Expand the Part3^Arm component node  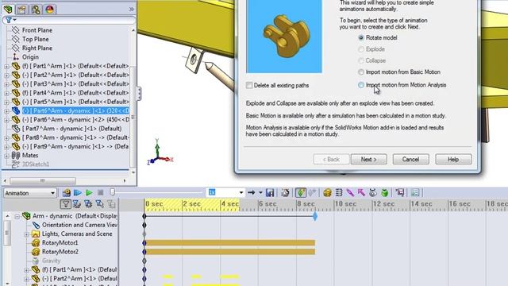(6, 84)
